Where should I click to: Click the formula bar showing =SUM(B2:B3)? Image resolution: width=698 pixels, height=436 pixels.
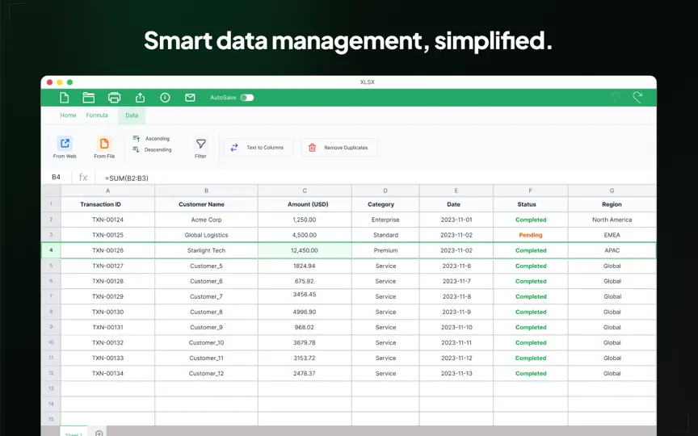(376, 178)
